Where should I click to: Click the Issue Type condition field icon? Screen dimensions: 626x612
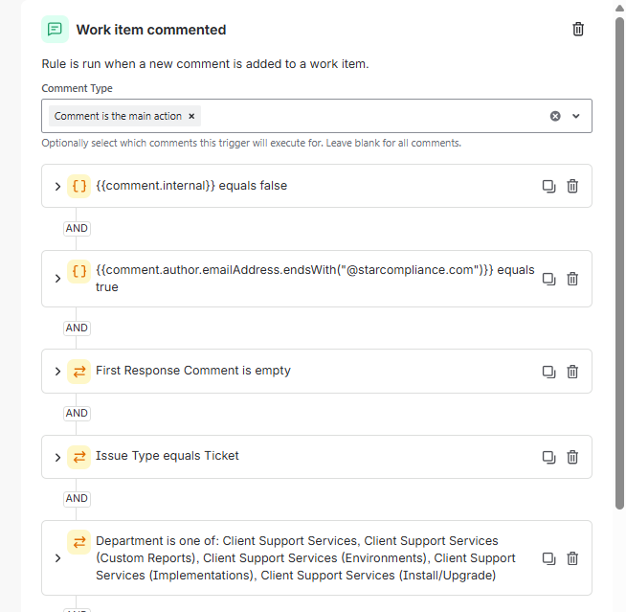(79, 457)
